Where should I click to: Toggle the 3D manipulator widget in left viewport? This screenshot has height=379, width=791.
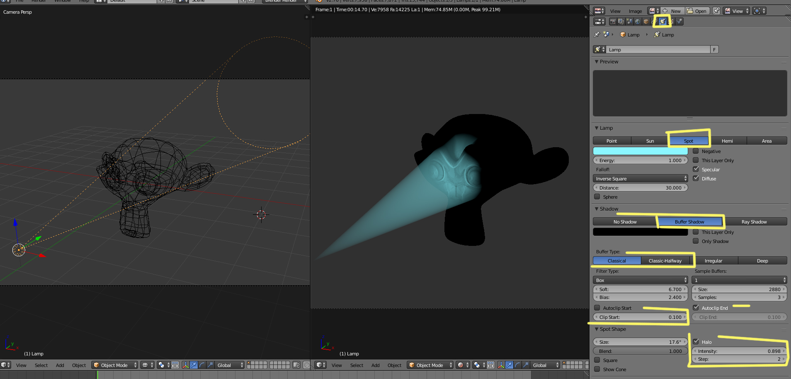(185, 365)
